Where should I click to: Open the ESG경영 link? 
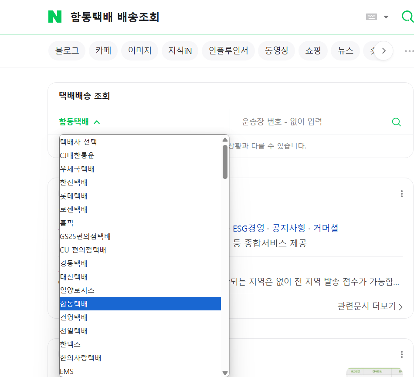(248, 228)
